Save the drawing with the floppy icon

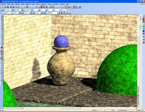[8, 7]
